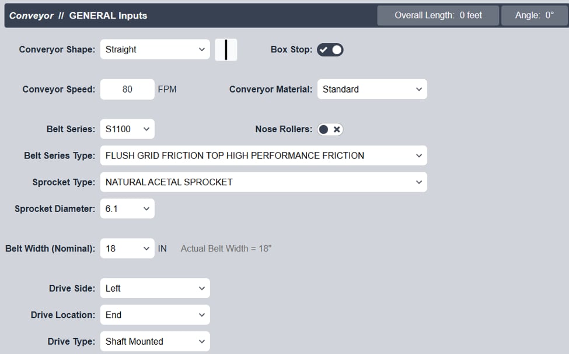The height and width of the screenshot is (354, 569).
Task: Open the Belt Width (Nominal) dropdown
Action: pos(127,248)
